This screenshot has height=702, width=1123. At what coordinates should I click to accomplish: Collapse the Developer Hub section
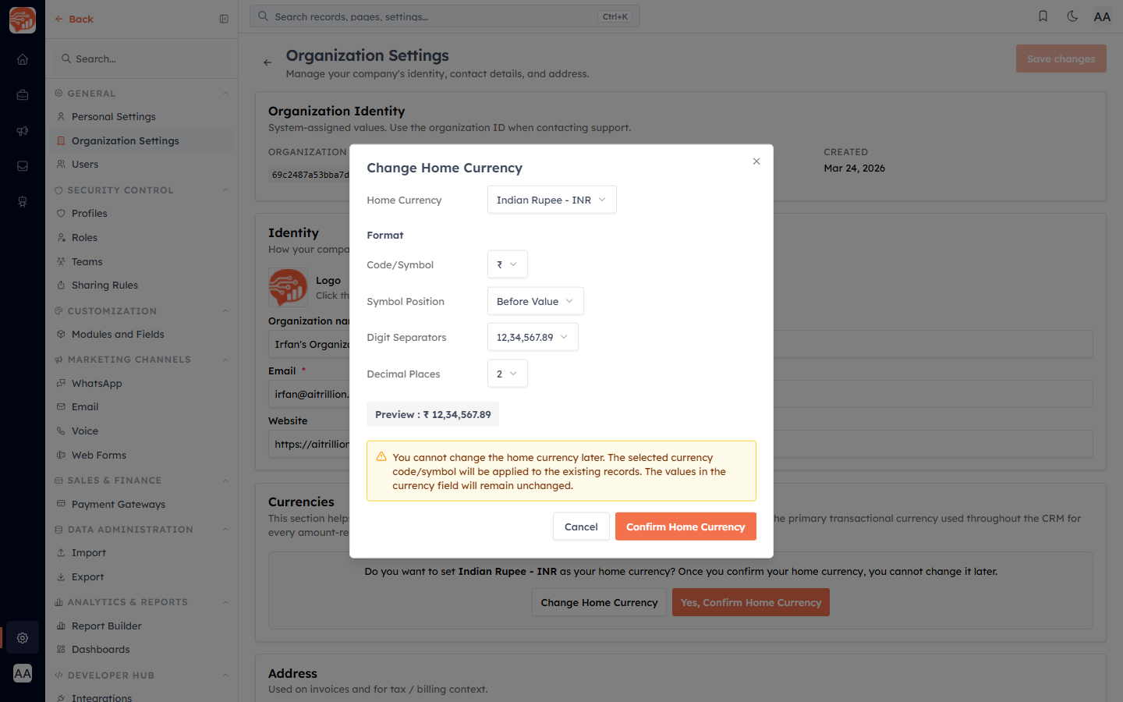[225, 675]
